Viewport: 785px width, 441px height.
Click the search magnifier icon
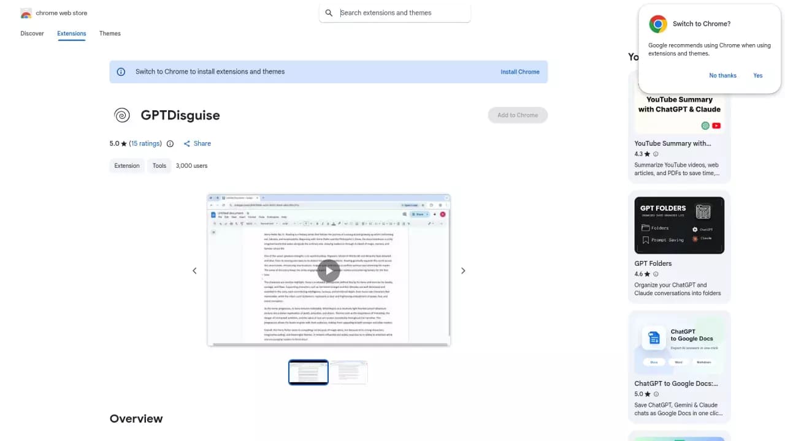pos(329,13)
